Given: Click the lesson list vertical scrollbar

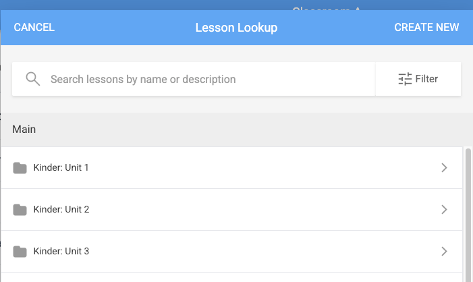Looking at the screenshot, I should pos(468,215).
